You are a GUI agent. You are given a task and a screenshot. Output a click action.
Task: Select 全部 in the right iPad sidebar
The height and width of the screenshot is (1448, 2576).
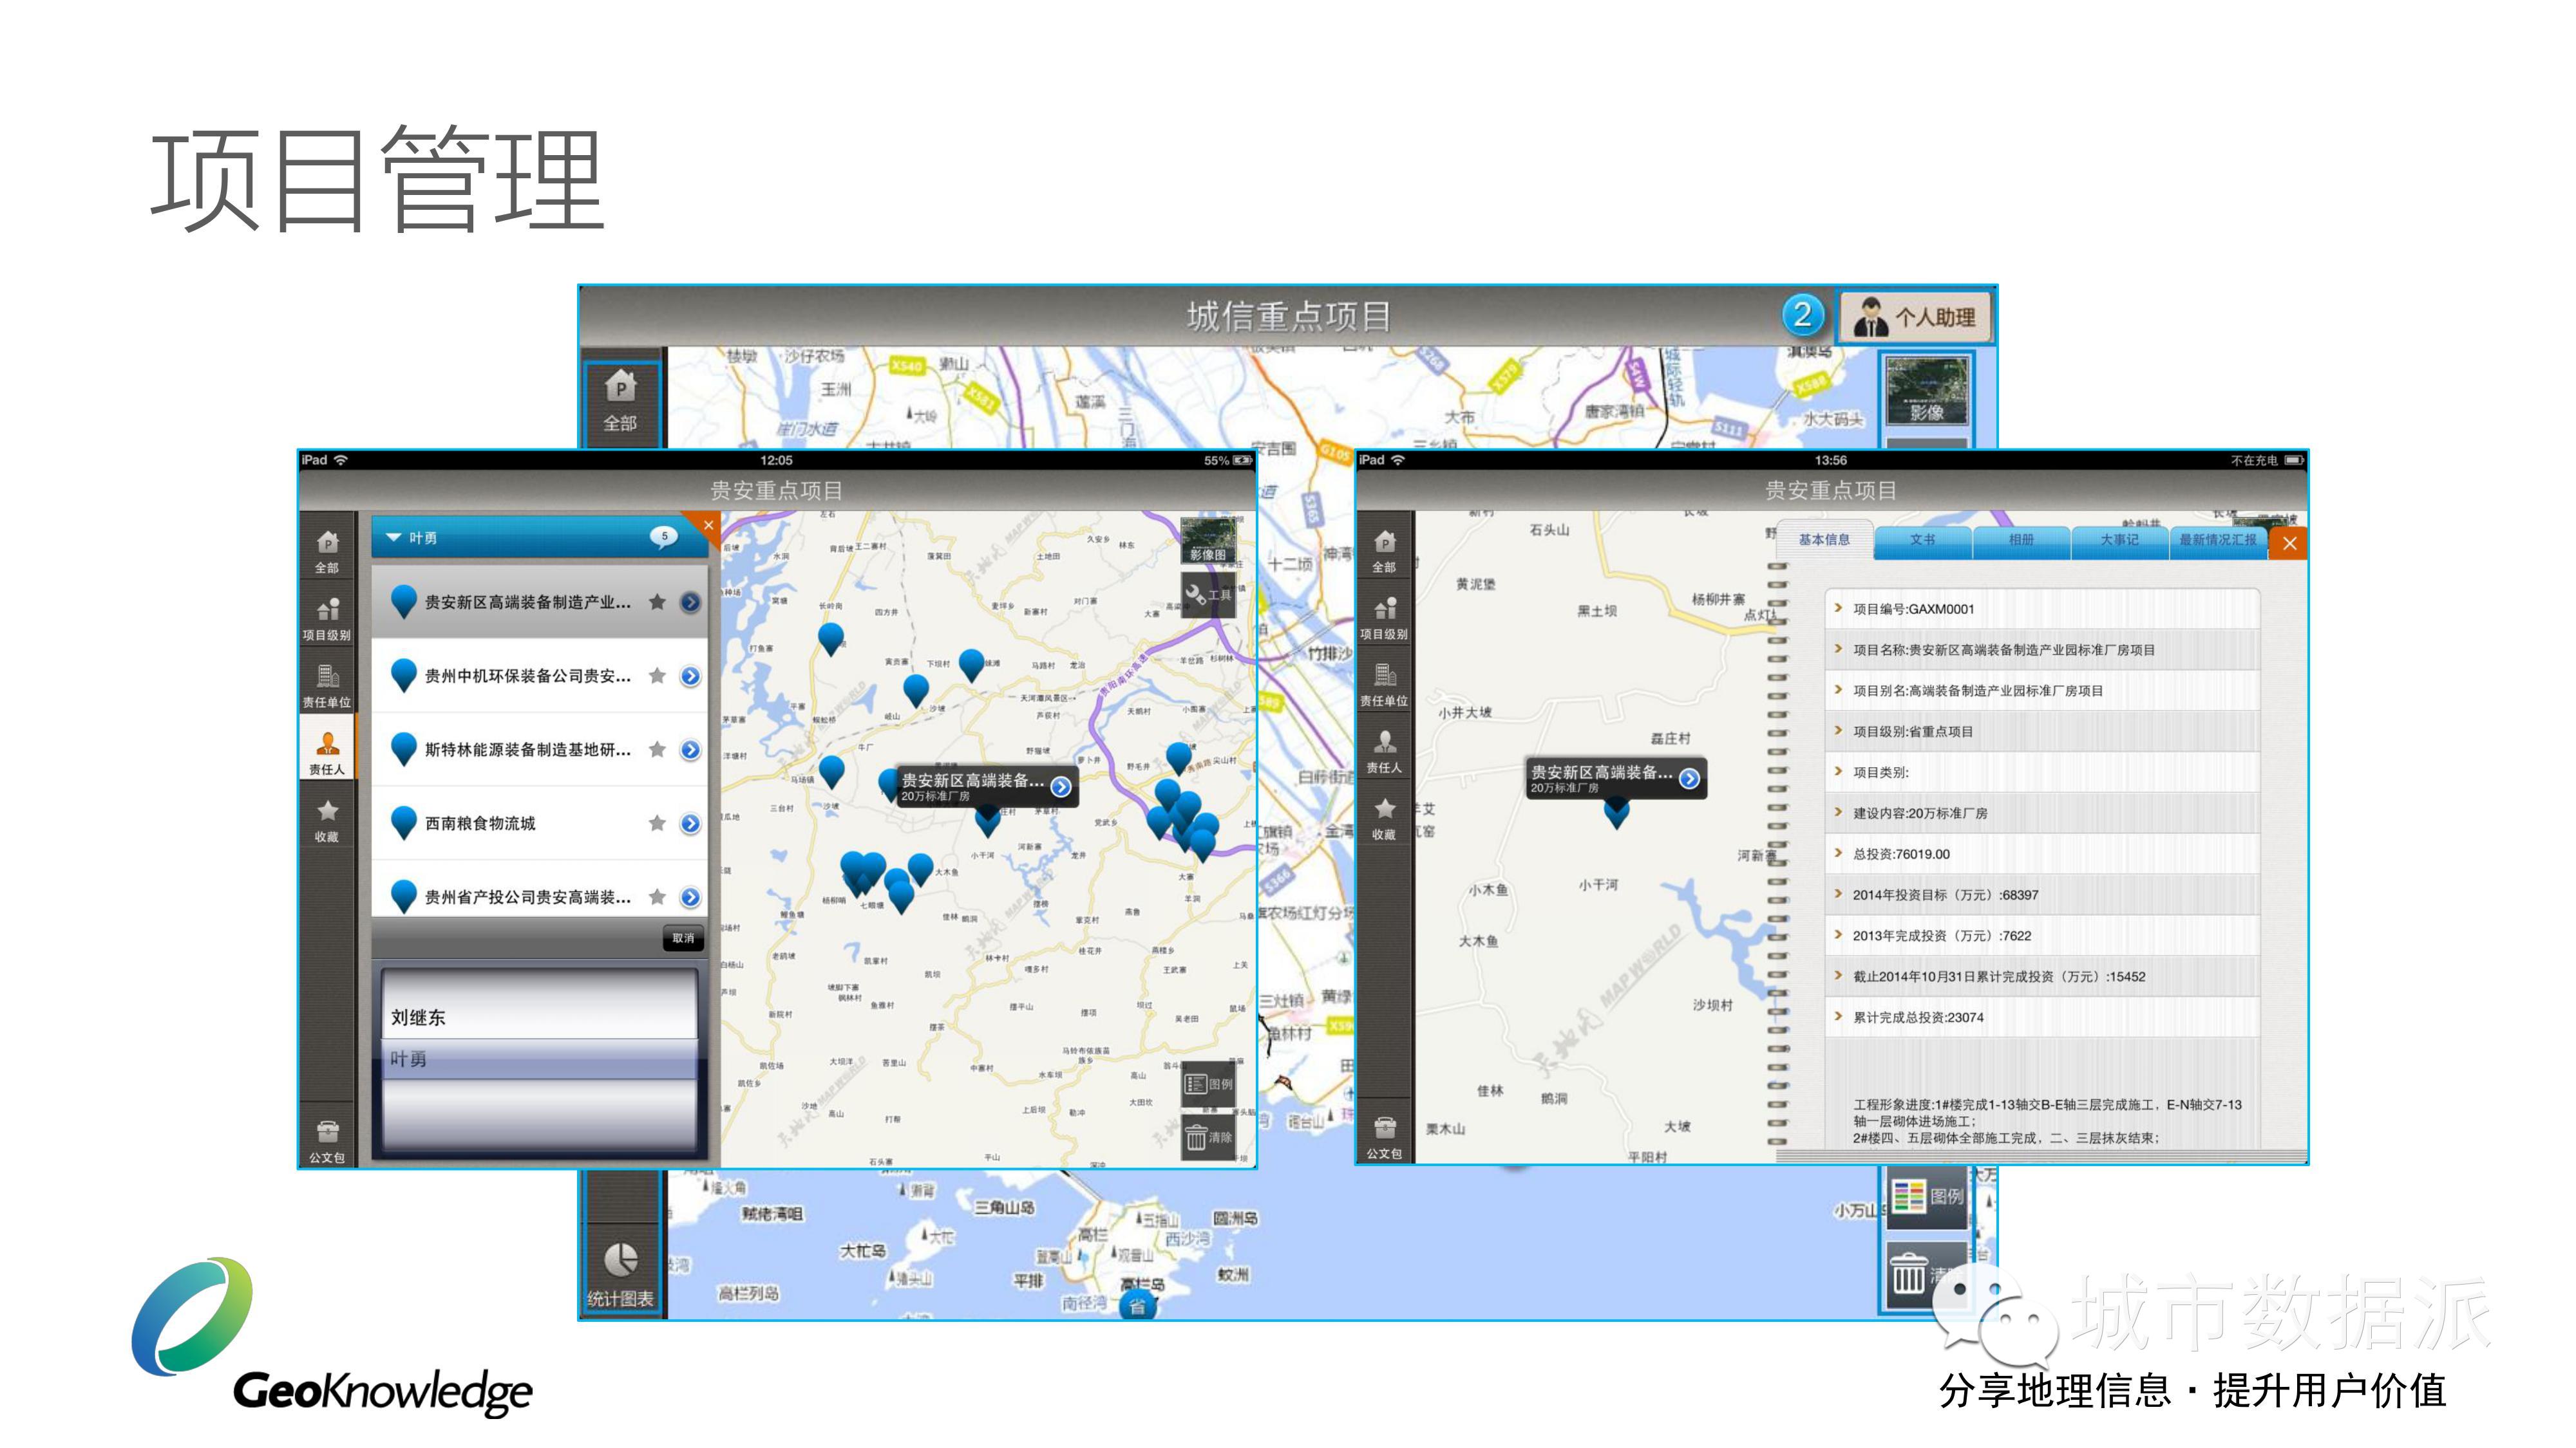coord(1384,551)
